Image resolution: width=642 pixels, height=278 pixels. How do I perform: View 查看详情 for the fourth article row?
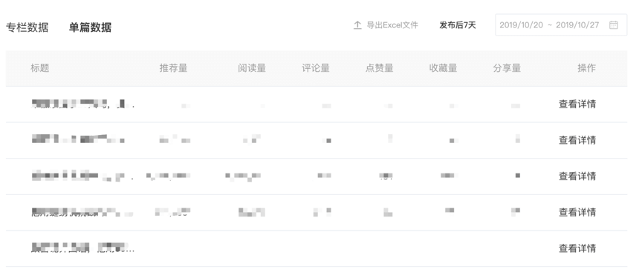[577, 212]
